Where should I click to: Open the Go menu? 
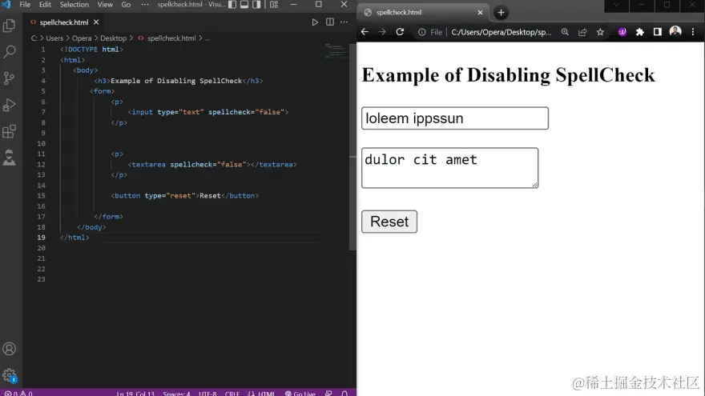[x=126, y=5]
